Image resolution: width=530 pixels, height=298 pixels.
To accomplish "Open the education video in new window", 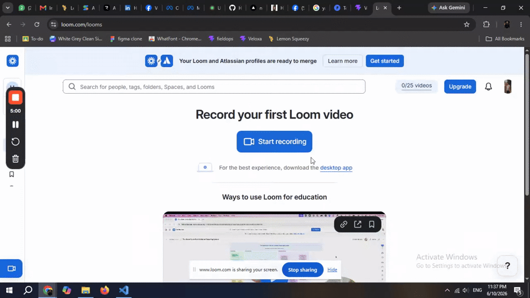I will pyautogui.click(x=358, y=225).
